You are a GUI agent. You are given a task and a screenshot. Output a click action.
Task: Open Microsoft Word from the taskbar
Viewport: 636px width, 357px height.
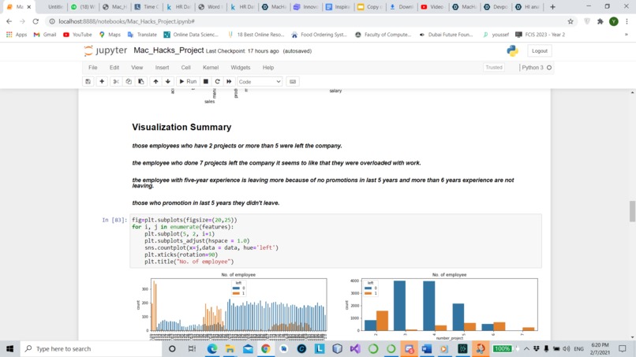(x=427, y=348)
